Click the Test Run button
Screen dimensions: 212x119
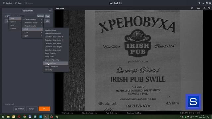[19, 109]
